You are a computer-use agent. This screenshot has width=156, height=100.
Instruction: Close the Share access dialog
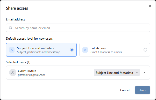click(x=150, y=6)
